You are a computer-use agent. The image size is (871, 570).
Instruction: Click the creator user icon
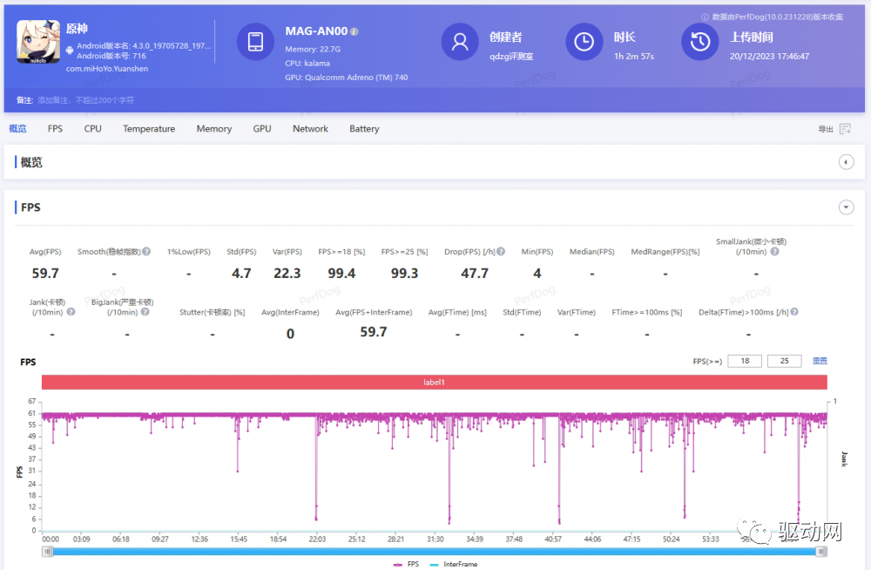click(460, 42)
